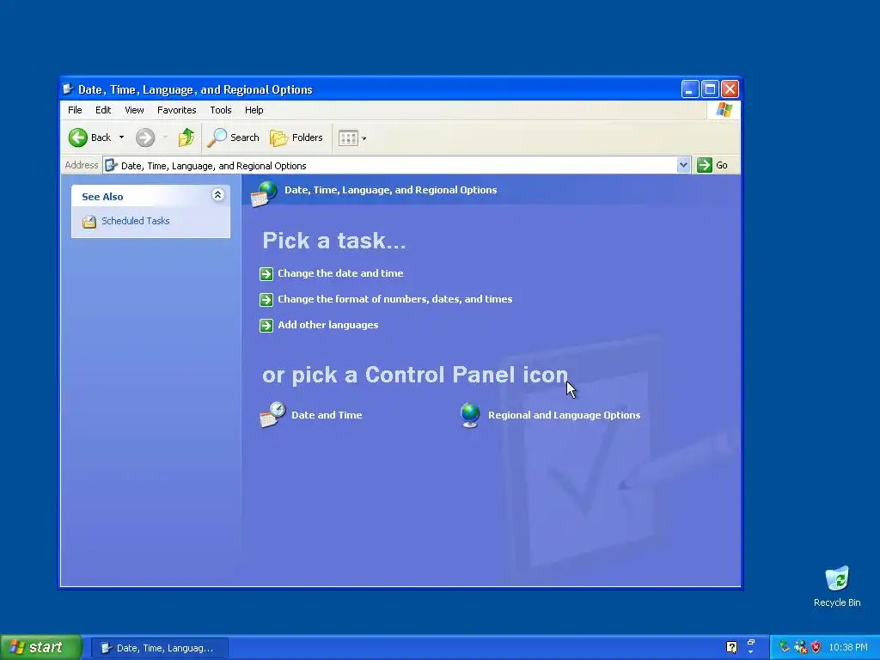Image resolution: width=880 pixels, height=660 pixels.
Task: Click the window title bar icon
Action: click(68, 89)
